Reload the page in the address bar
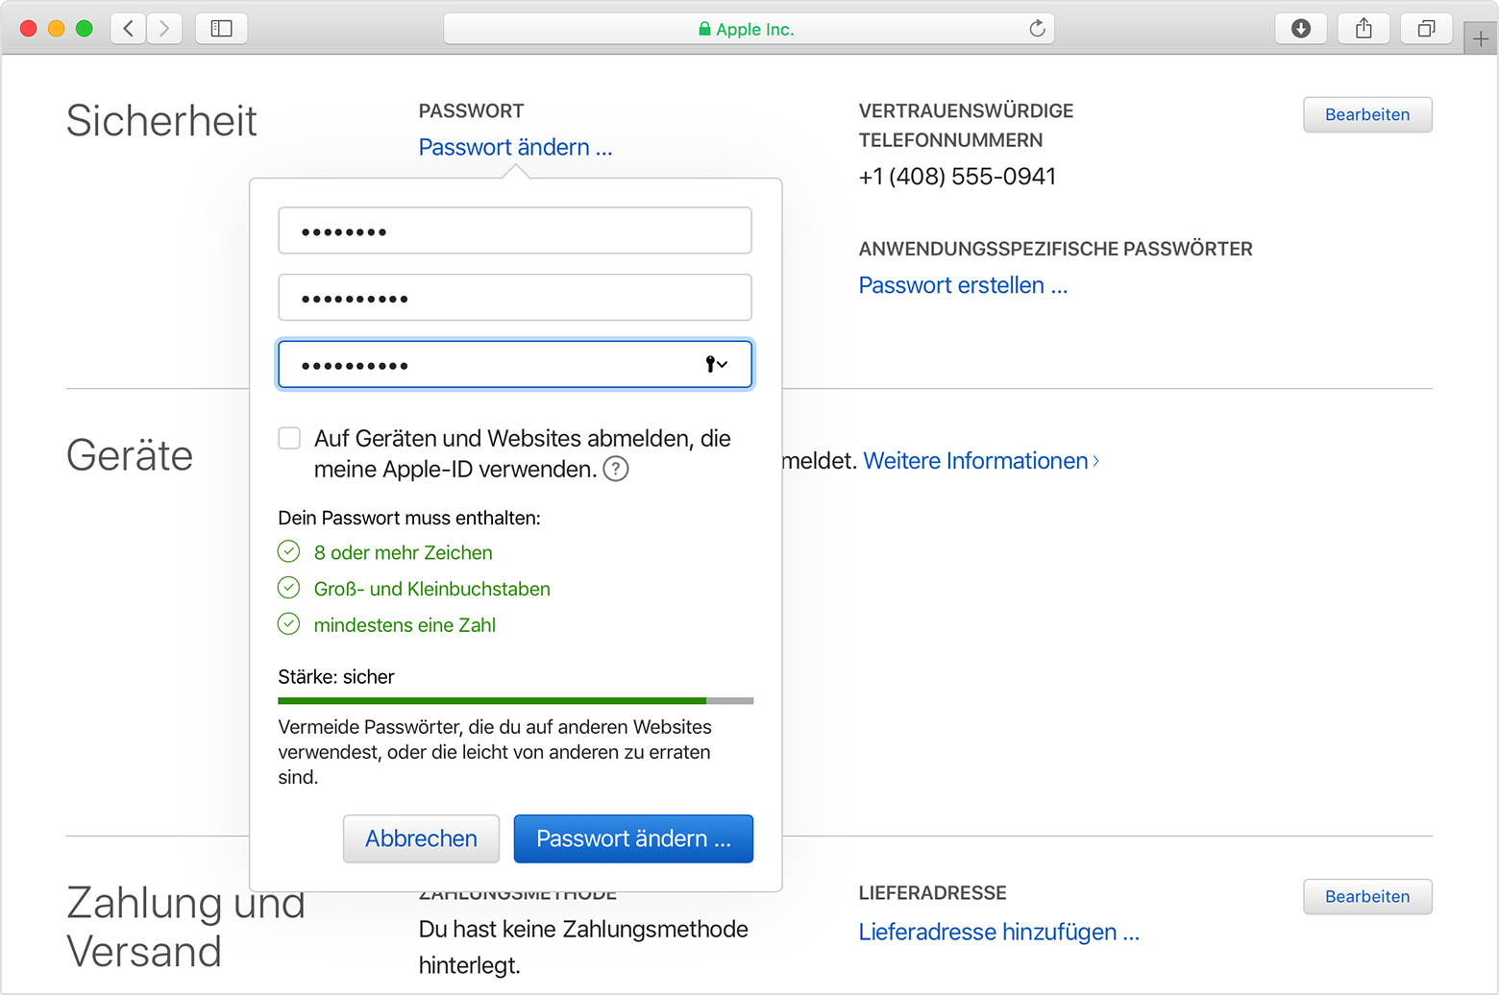 pyautogui.click(x=1037, y=29)
